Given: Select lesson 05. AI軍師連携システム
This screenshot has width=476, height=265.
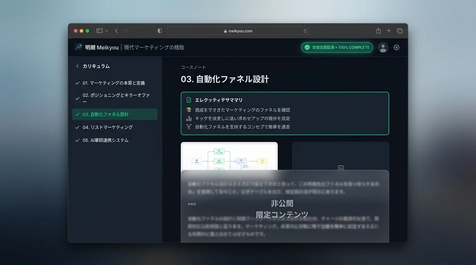Looking at the screenshot, I should [115, 140].
